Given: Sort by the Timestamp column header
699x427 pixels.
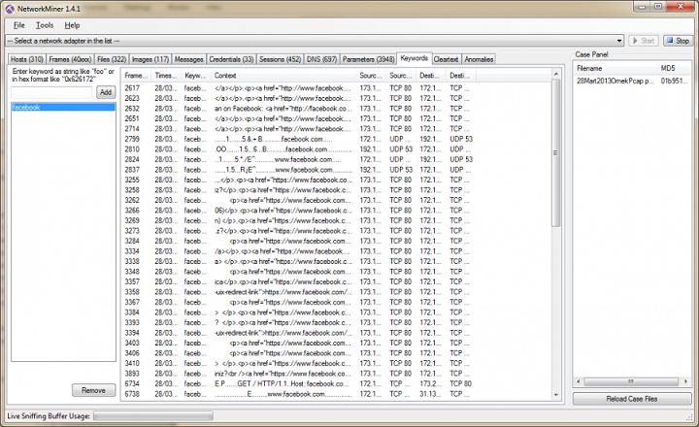Looking at the screenshot, I should click(166, 76).
